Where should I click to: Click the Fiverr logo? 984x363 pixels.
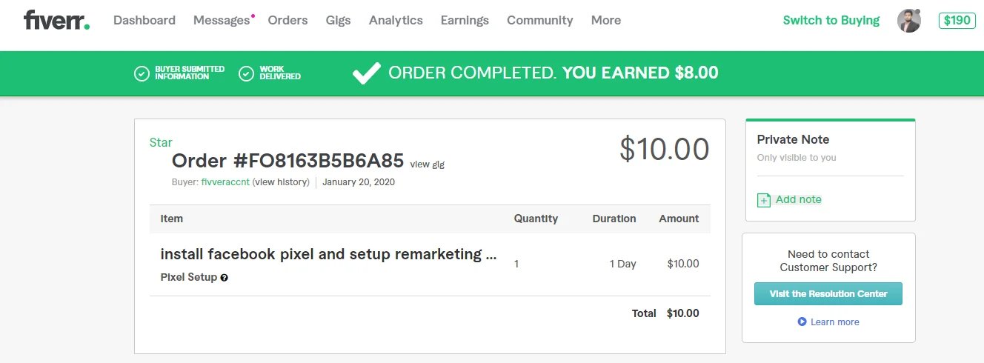coord(56,20)
